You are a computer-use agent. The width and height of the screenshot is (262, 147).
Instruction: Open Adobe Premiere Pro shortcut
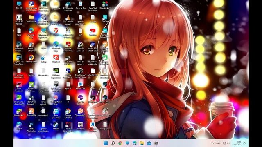click(68, 73)
